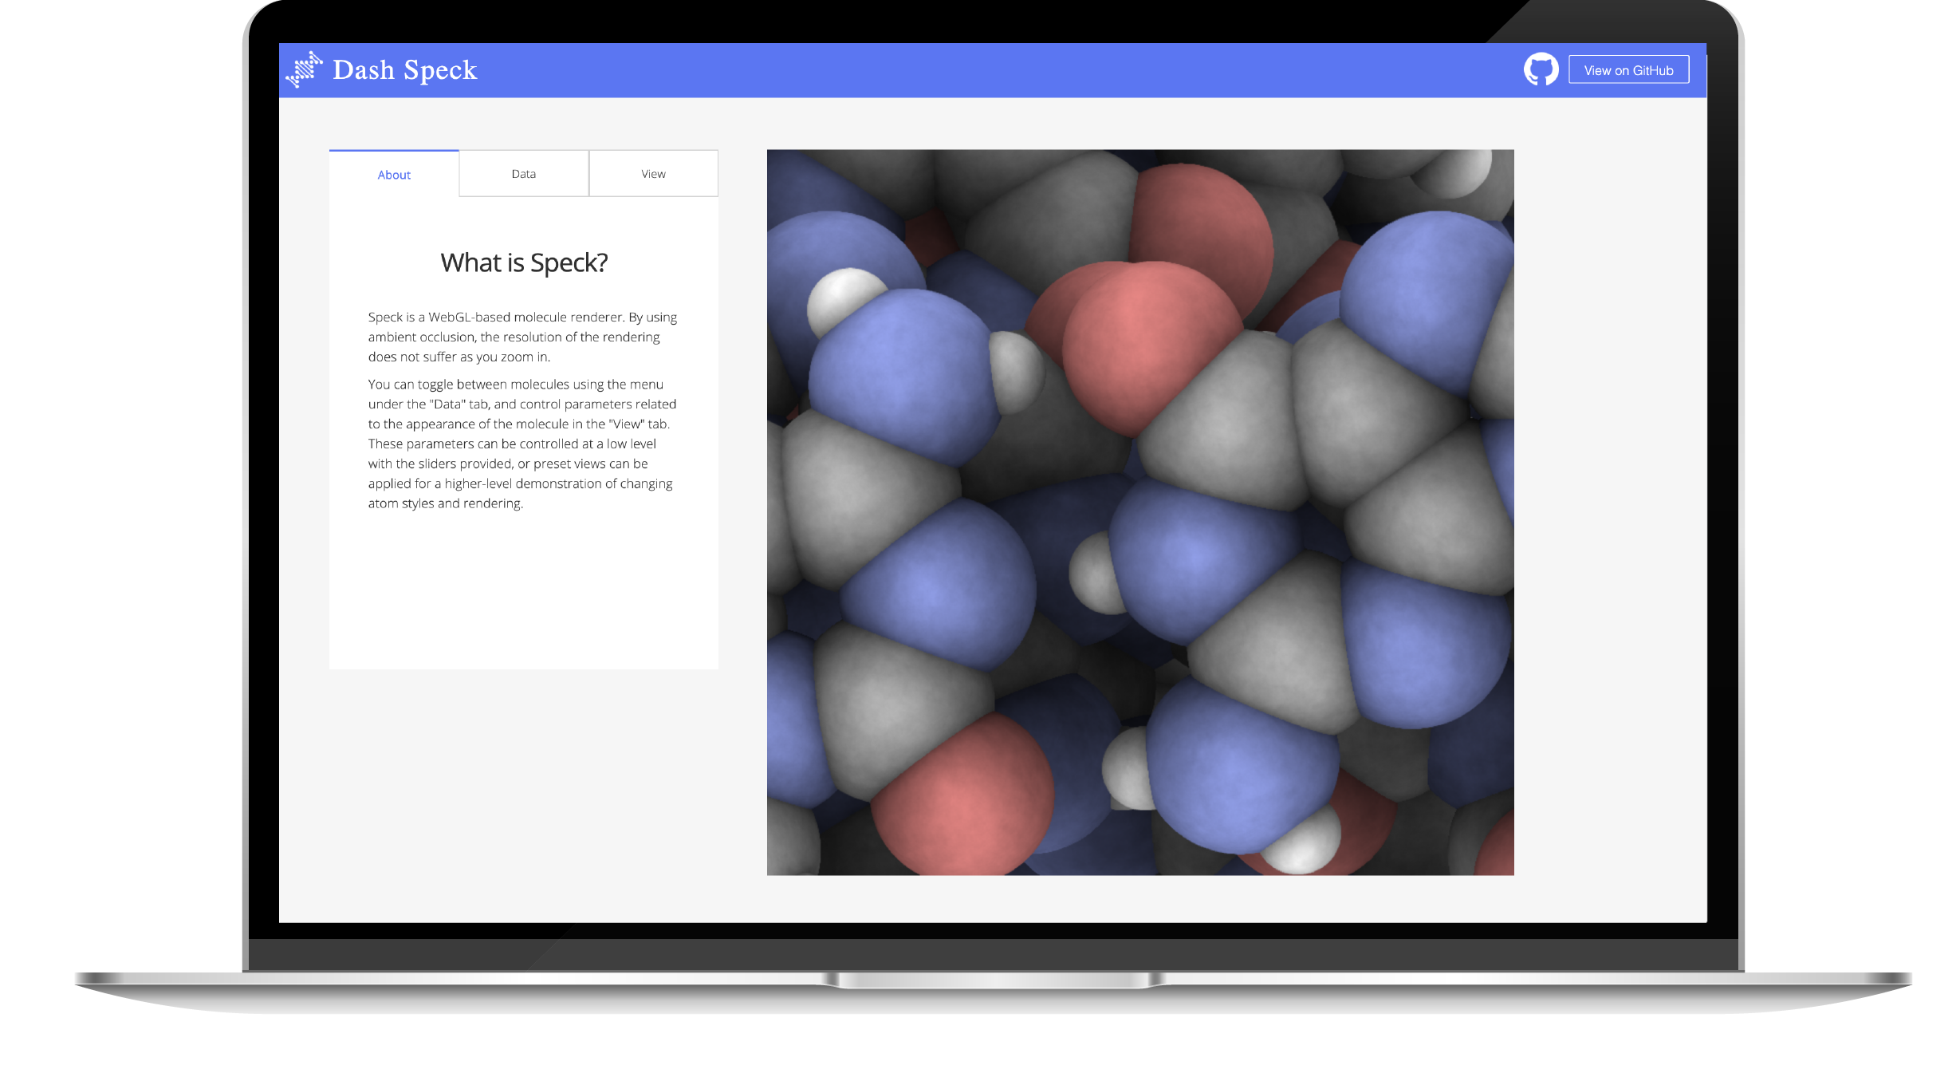Switch to the About tab

click(x=394, y=175)
